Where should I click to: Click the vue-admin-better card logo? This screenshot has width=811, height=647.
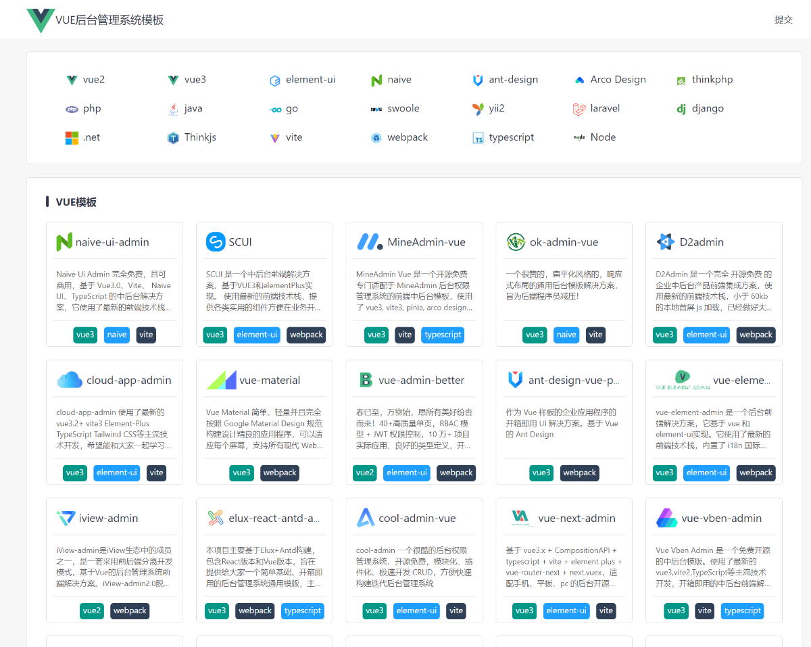coord(366,380)
